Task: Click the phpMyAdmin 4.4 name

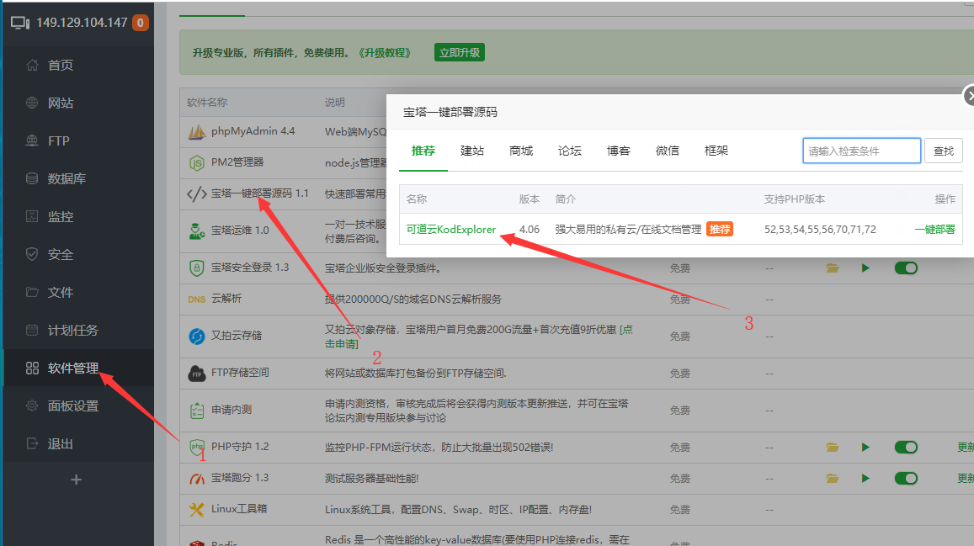Action: tap(253, 131)
